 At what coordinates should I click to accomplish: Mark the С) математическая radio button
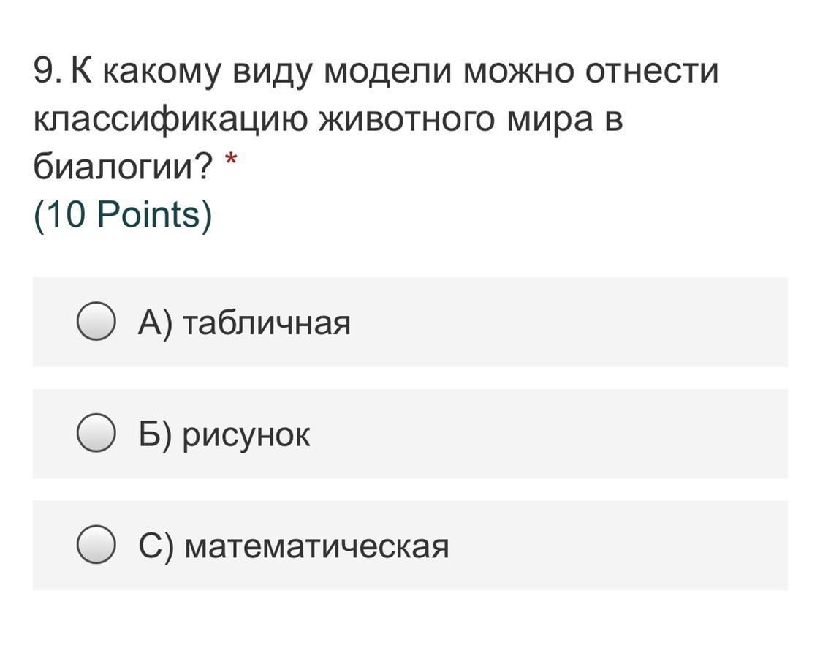[x=96, y=544]
